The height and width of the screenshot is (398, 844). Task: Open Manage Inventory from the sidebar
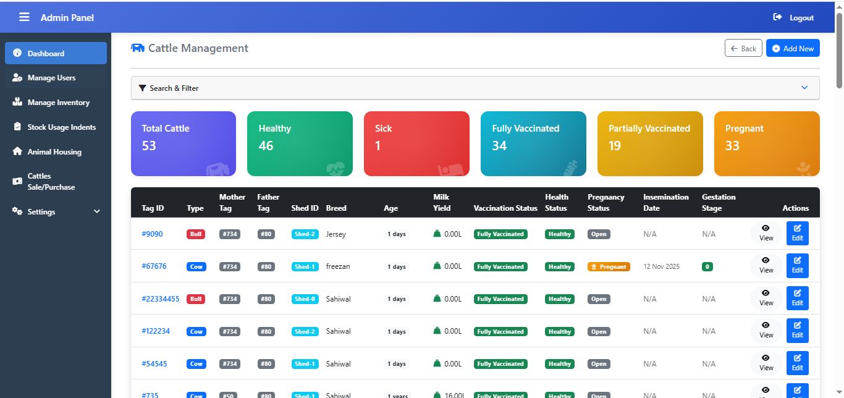click(58, 103)
